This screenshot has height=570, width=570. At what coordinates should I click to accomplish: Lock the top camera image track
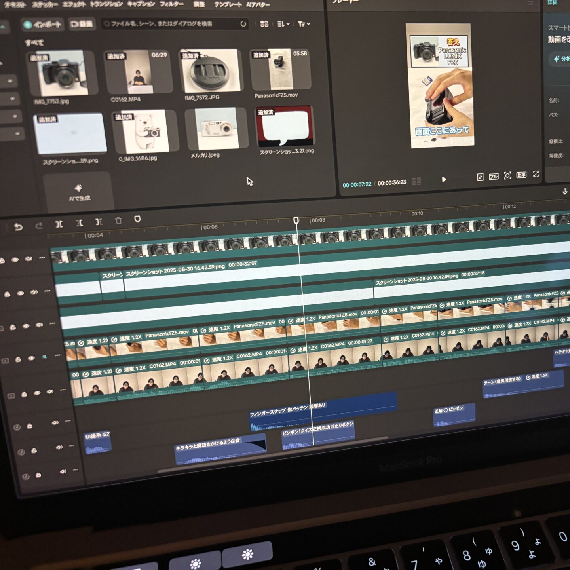pos(2,260)
